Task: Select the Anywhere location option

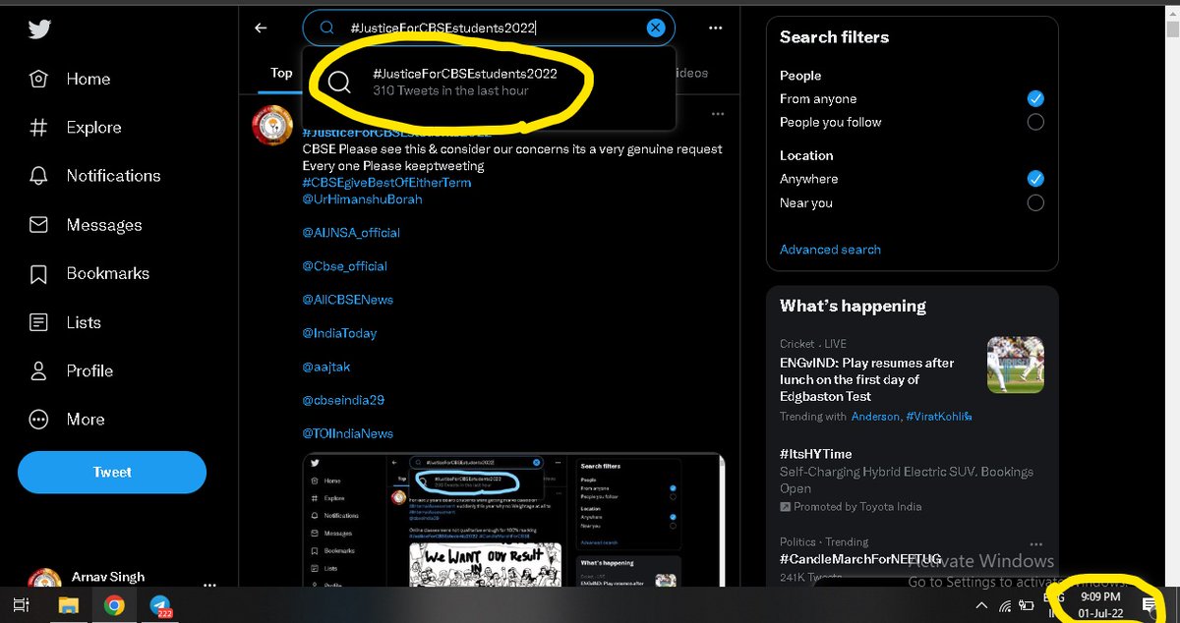Action: (x=1034, y=180)
